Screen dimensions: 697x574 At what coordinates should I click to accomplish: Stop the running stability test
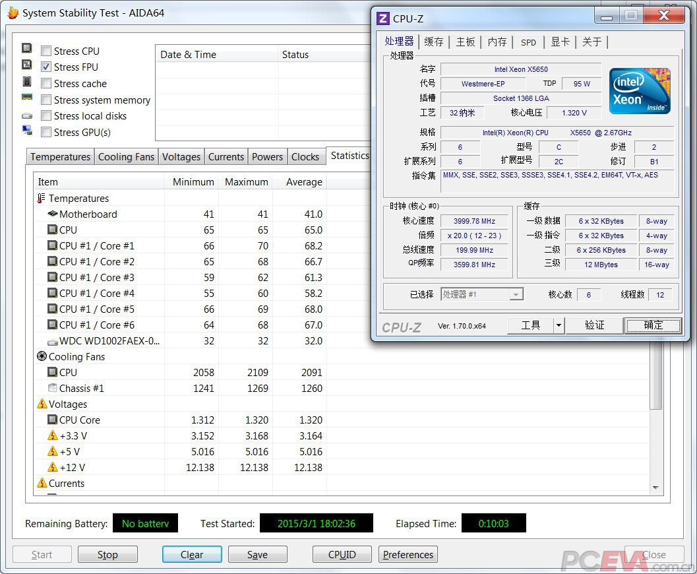coord(107,555)
